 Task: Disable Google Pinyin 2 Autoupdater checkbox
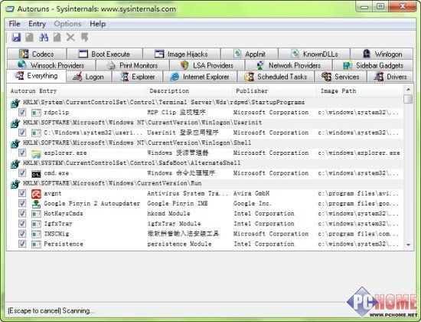[x=22, y=203]
